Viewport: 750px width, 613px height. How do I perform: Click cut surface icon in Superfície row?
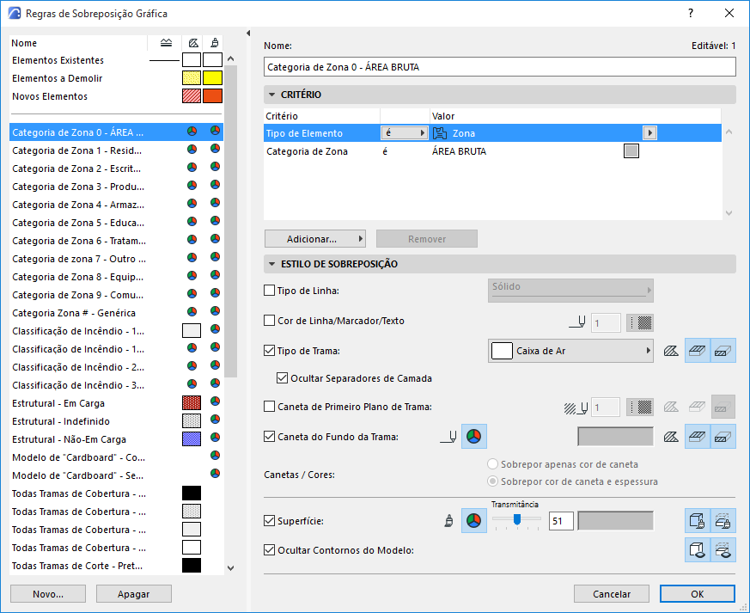723,521
